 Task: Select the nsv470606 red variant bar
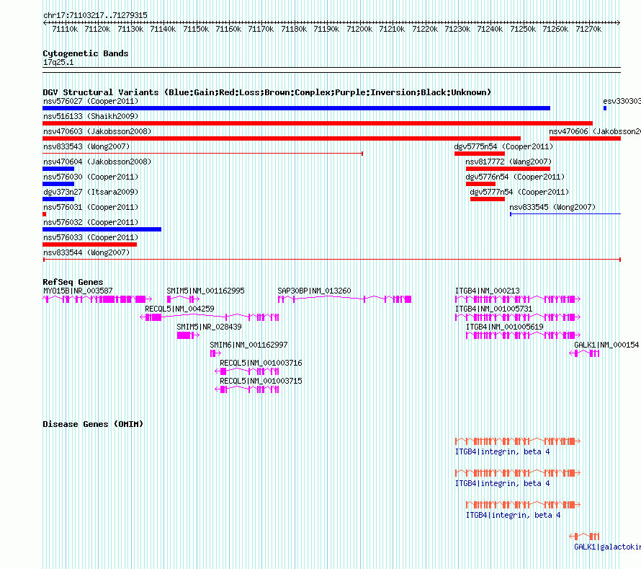[585, 138]
